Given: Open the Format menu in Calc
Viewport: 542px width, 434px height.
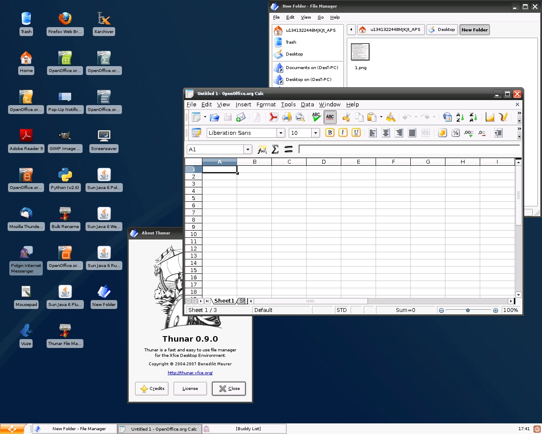Looking at the screenshot, I should click(266, 105).
